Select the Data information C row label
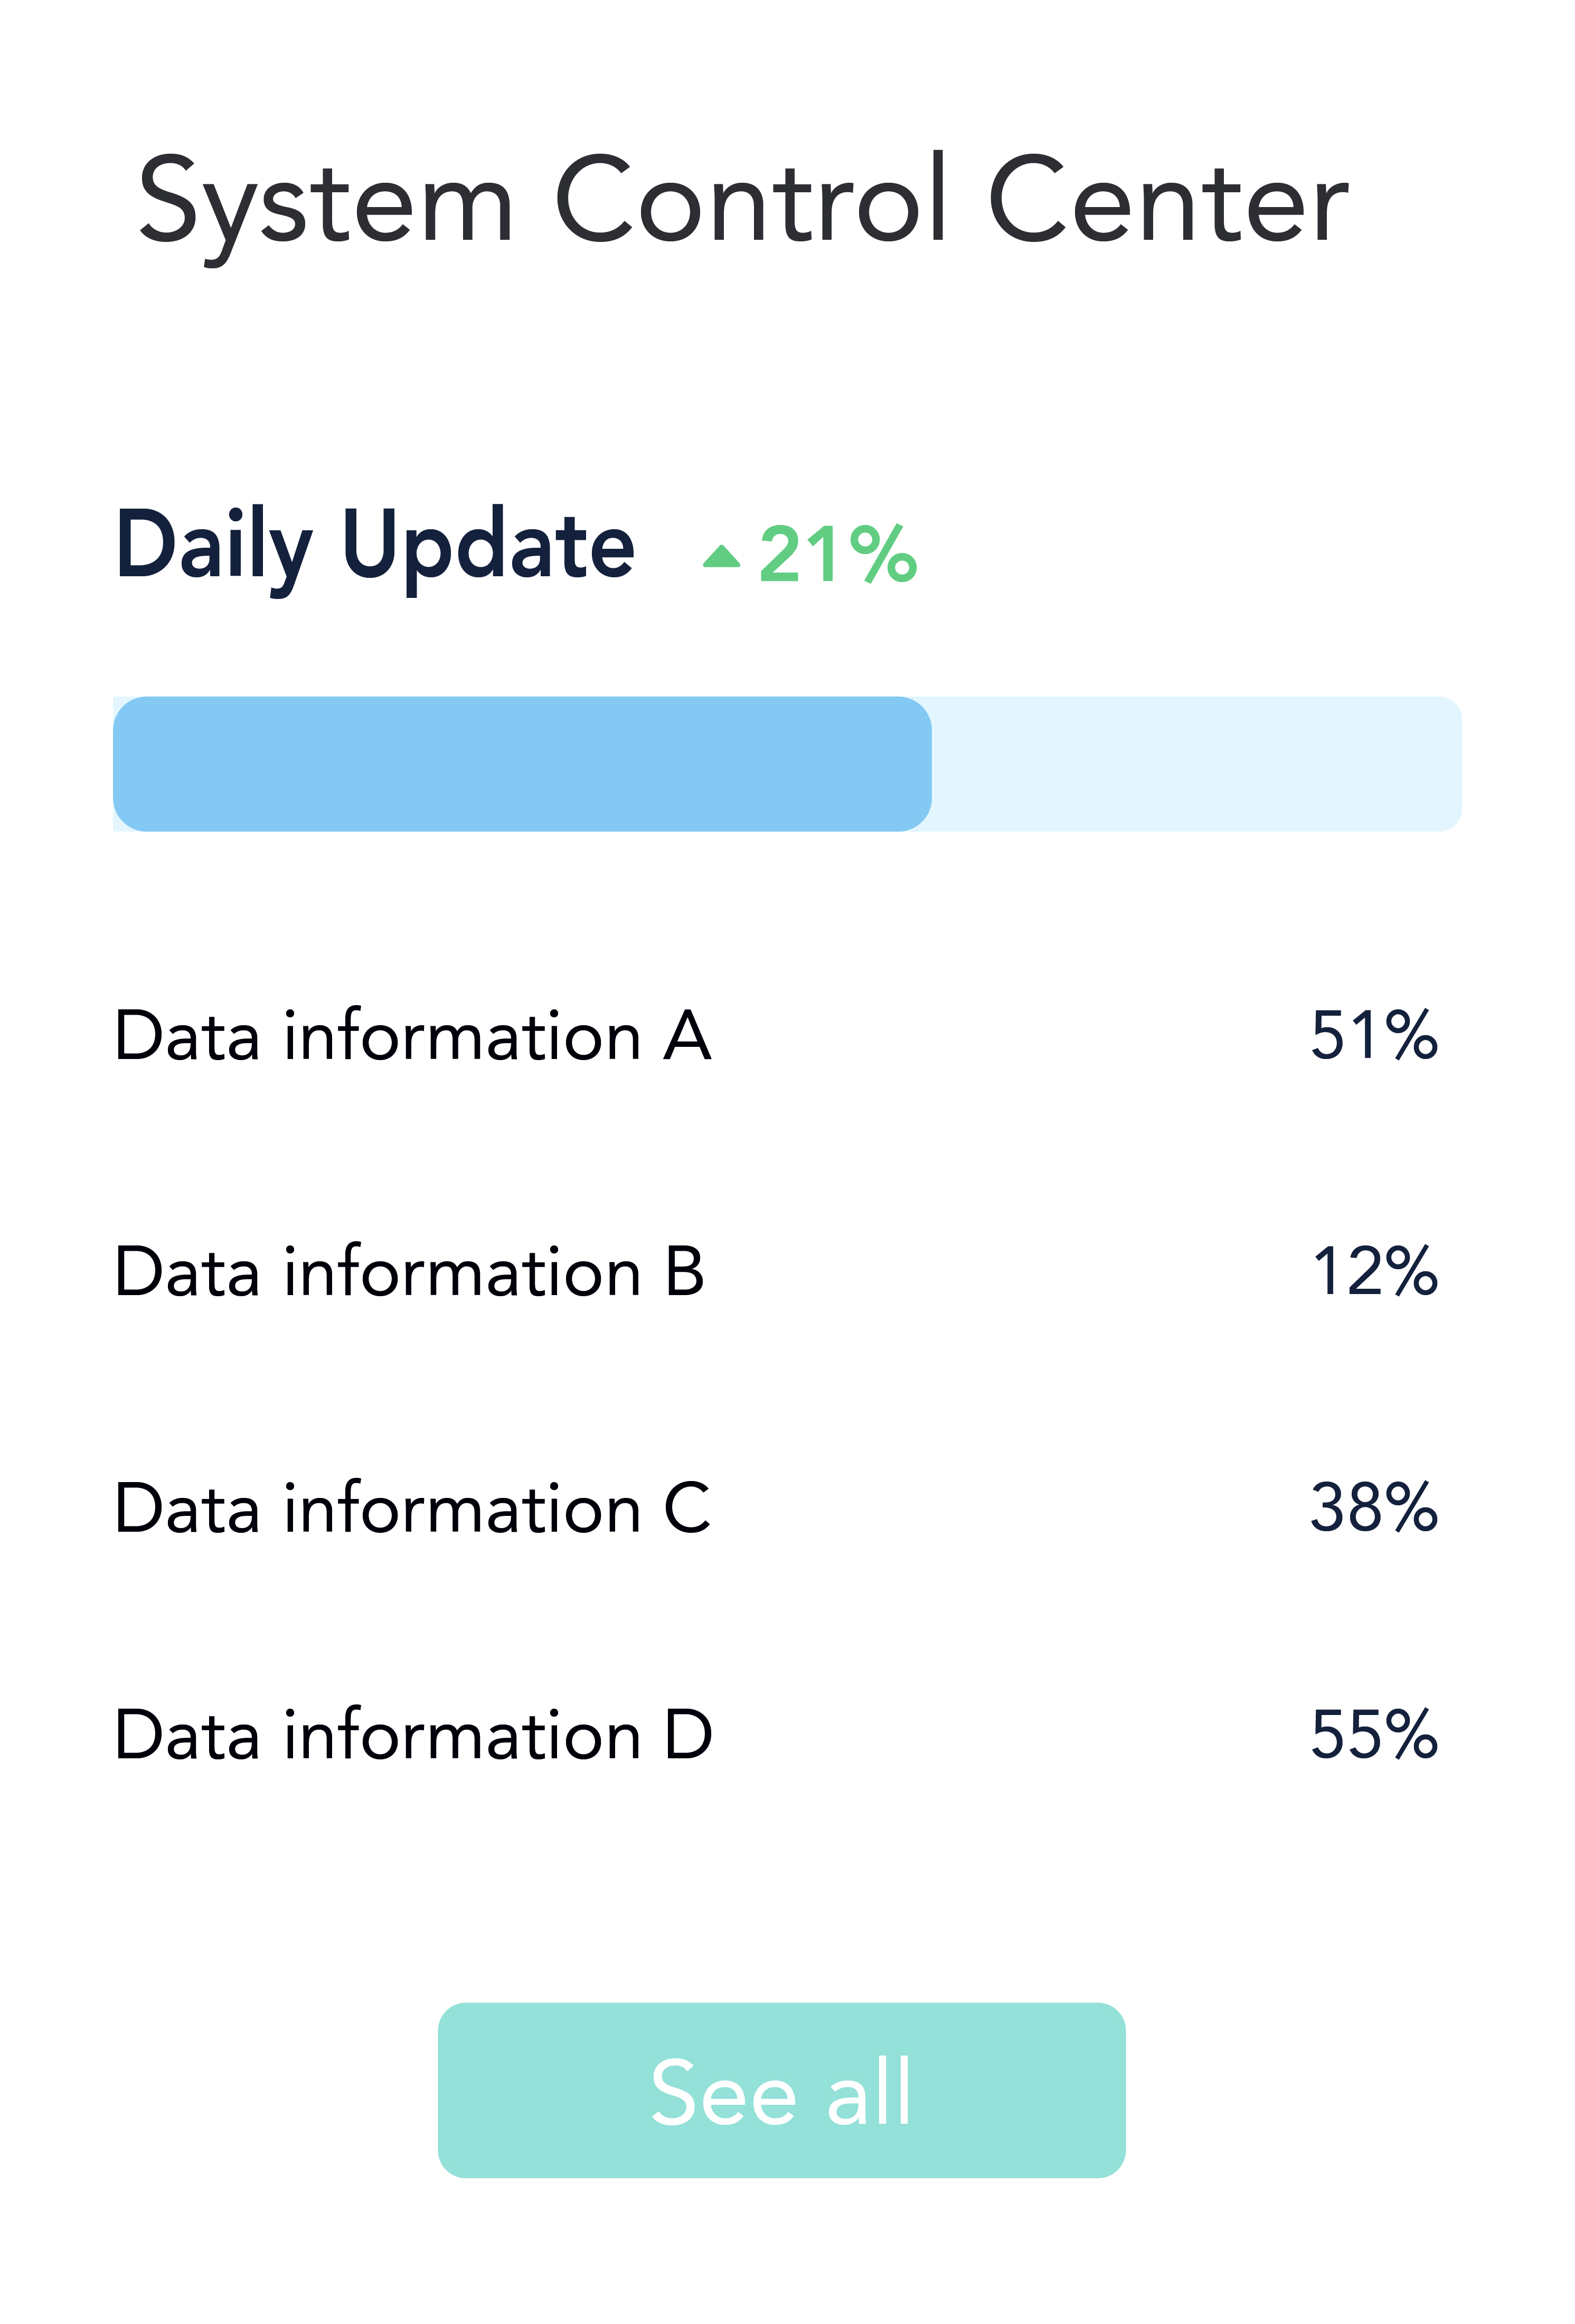 click(x=412, y=1508)
